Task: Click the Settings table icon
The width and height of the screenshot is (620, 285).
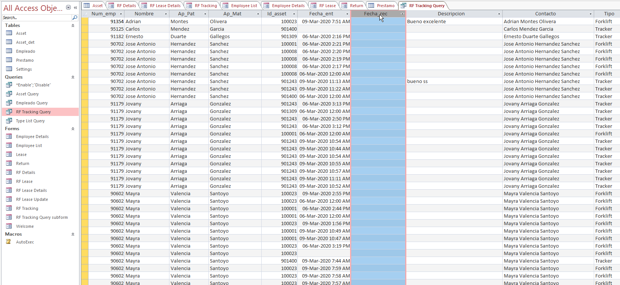Action: pyautogui.click(x=9, y=69)
